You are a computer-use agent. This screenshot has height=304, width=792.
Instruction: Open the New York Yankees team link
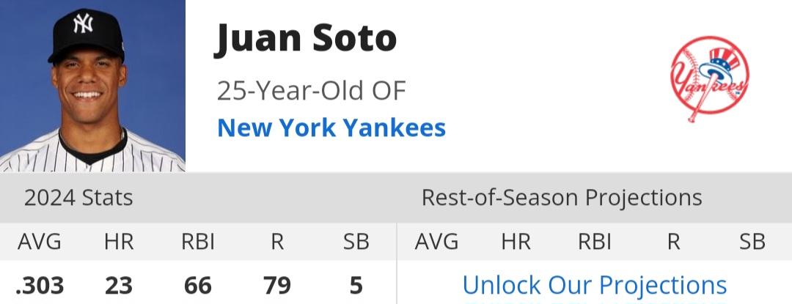coord(331,127)
